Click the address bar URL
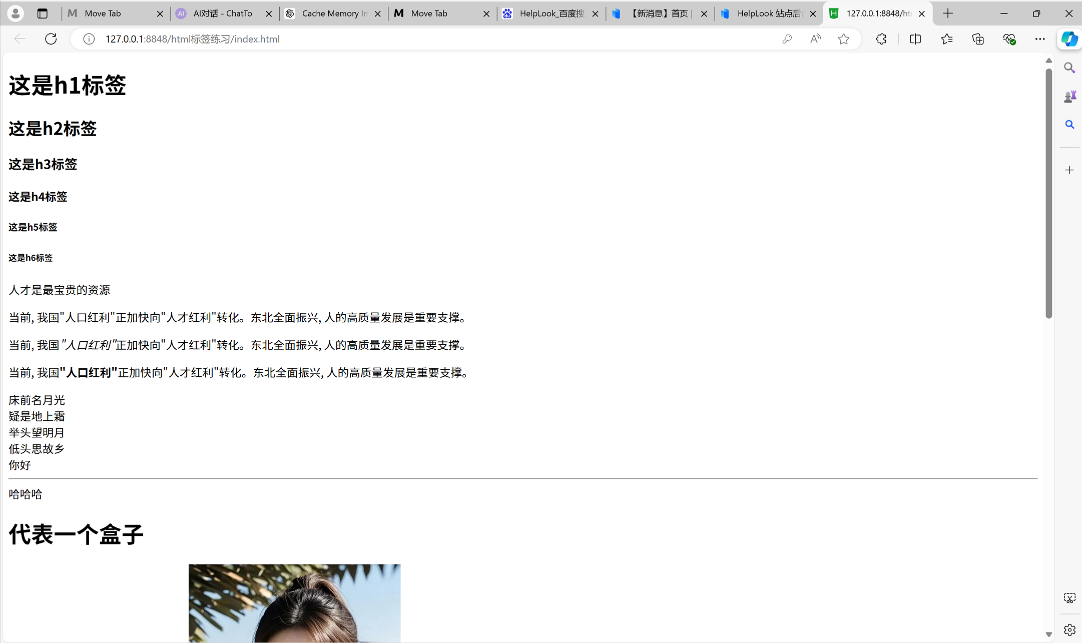1082x643 pixels. [193, 39]
